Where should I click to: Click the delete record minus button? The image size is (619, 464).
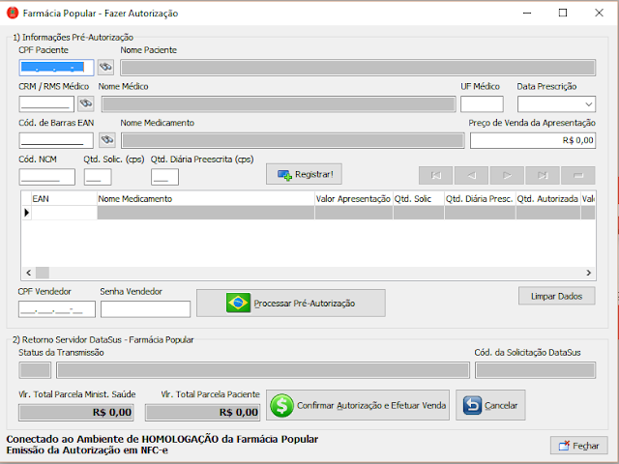(578, 175)
